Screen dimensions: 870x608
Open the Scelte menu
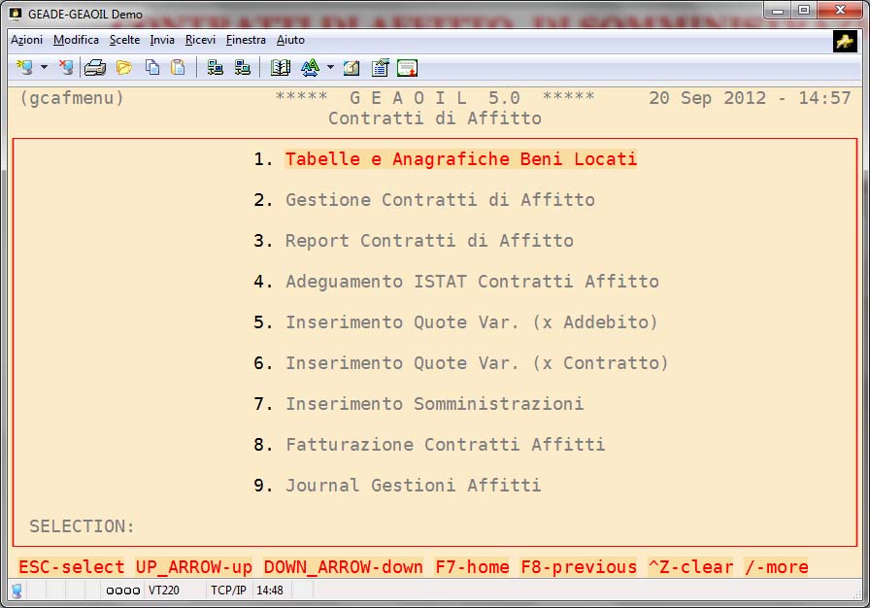(124, 40)
